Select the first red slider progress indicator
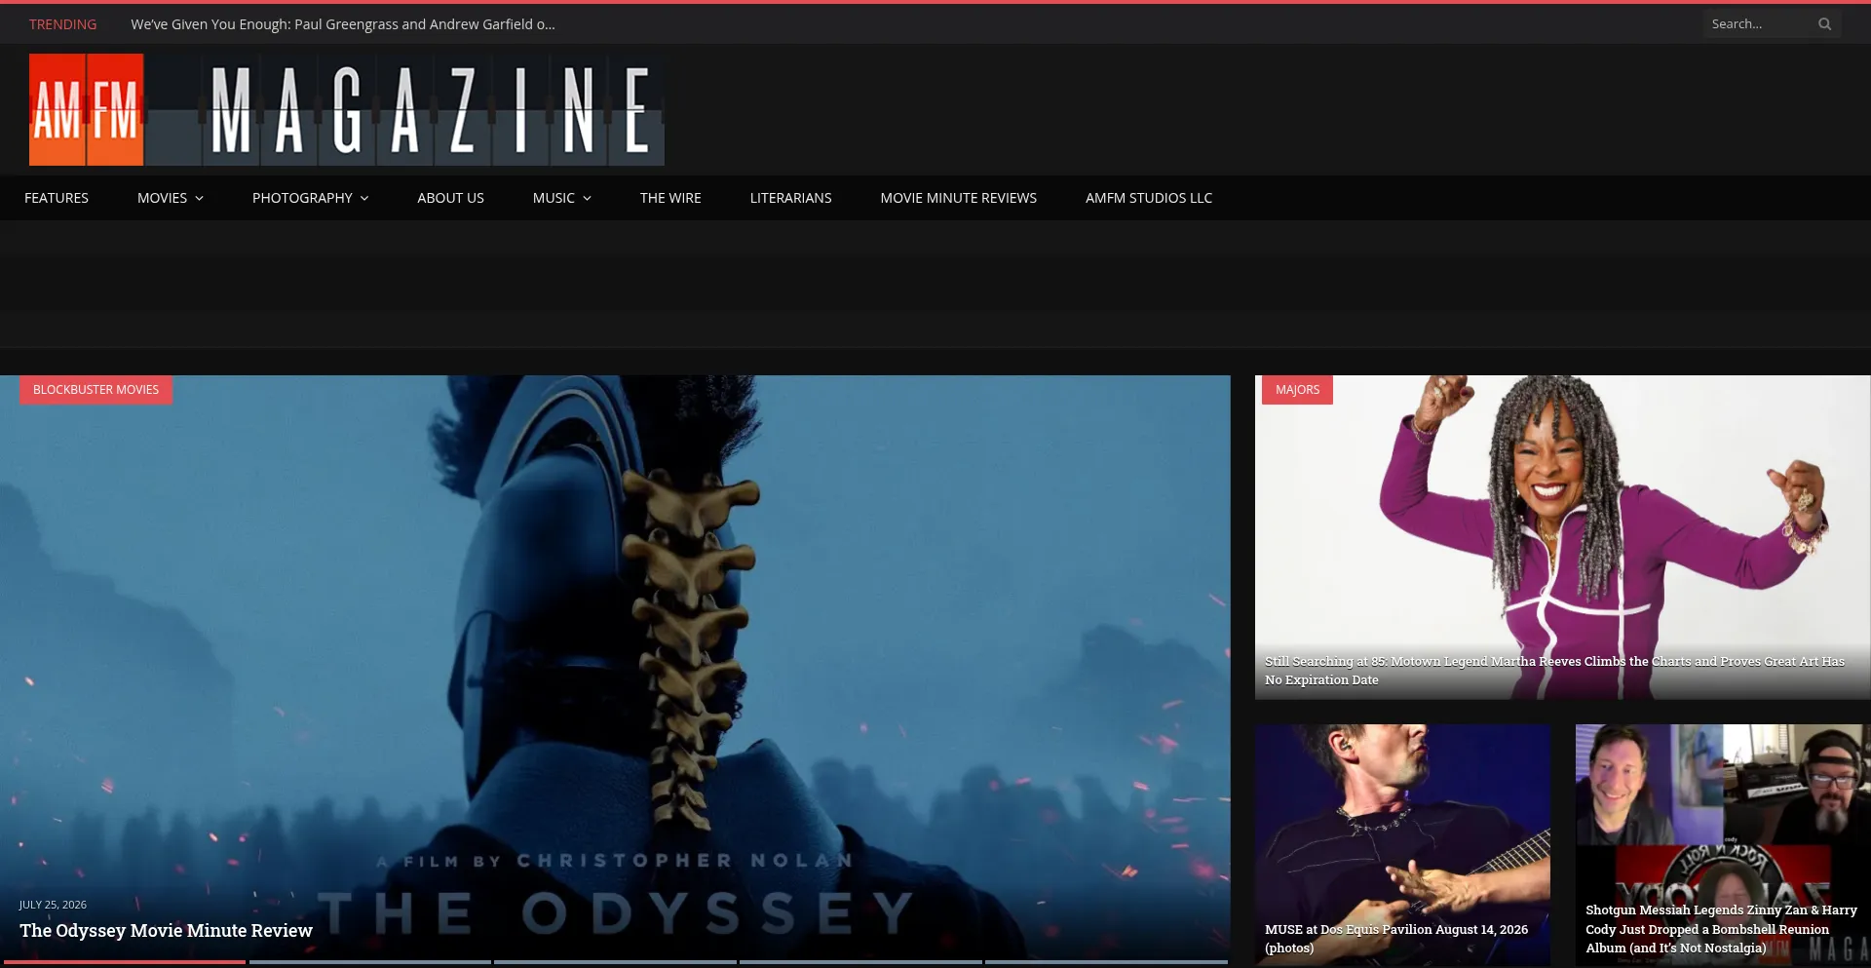Screen dimensions: 1871x968 coord(124,962)
